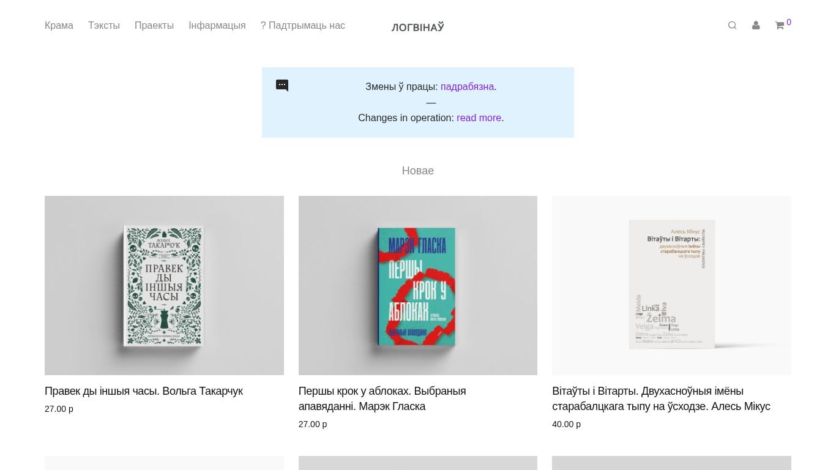
Task: Open the Крама menu item
Action: pos(59,26)
